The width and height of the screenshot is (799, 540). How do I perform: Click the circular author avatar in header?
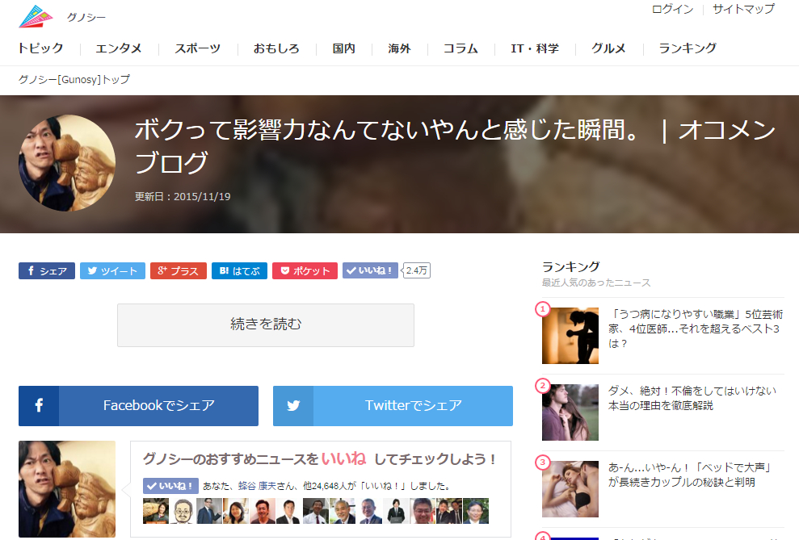[67, 163]
